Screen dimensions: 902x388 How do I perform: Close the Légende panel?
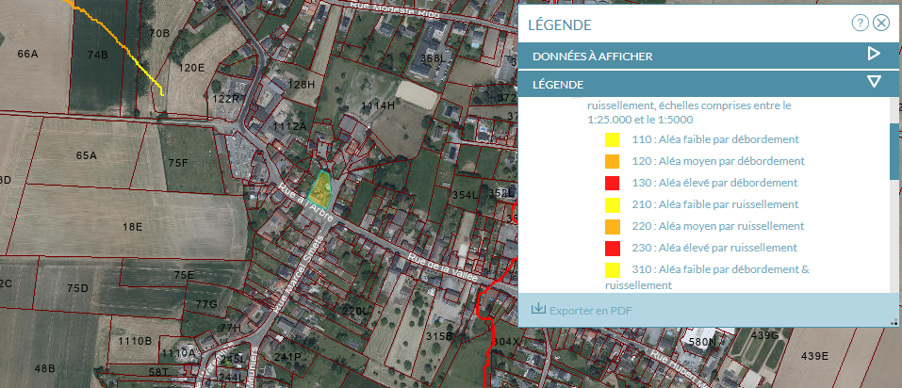click(881, 24)
